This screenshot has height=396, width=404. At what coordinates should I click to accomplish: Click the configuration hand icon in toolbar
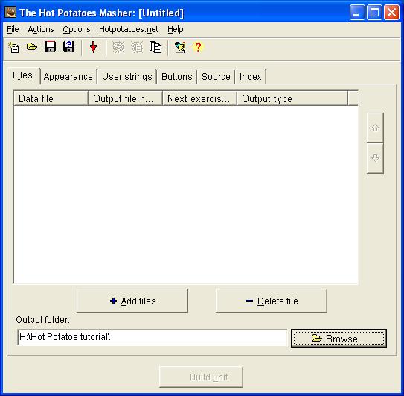tap(180, 47)
